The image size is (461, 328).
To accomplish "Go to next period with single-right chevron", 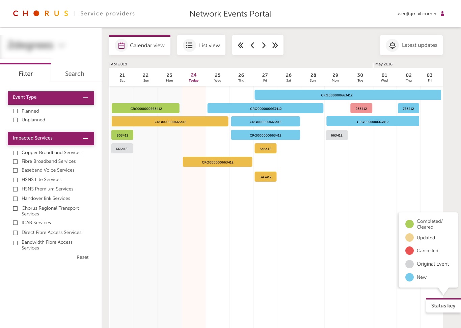I will point(264,45).
